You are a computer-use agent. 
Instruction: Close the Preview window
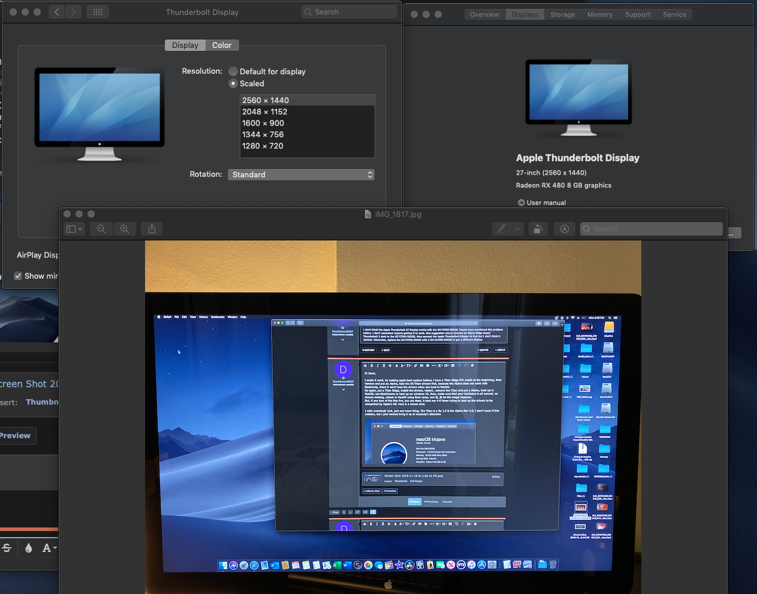[67, 214]
